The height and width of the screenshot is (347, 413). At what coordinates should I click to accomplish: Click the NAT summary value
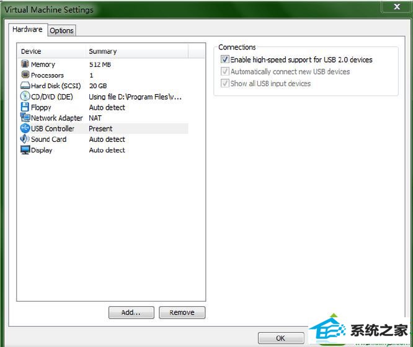point(95,118)
